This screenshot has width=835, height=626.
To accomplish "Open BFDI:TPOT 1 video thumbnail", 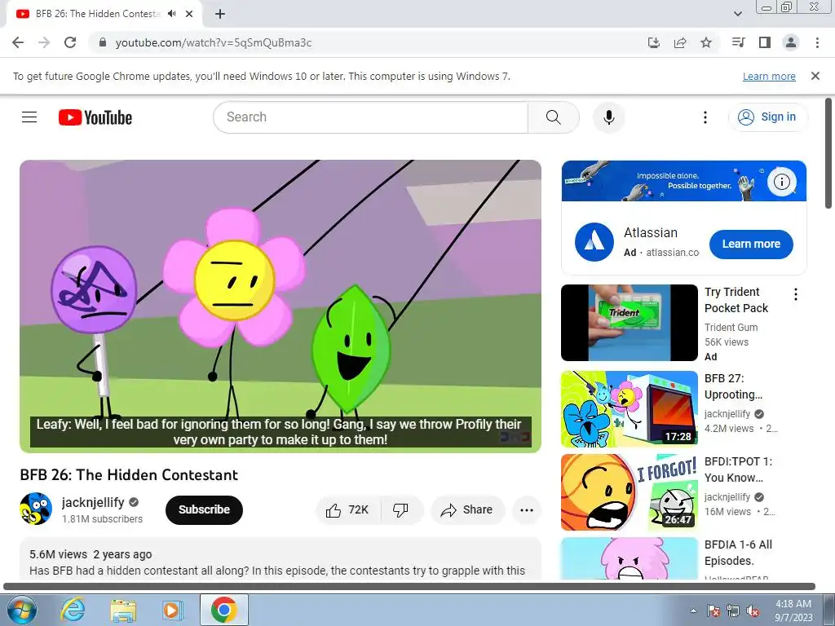I will click(x=630, y=492).
